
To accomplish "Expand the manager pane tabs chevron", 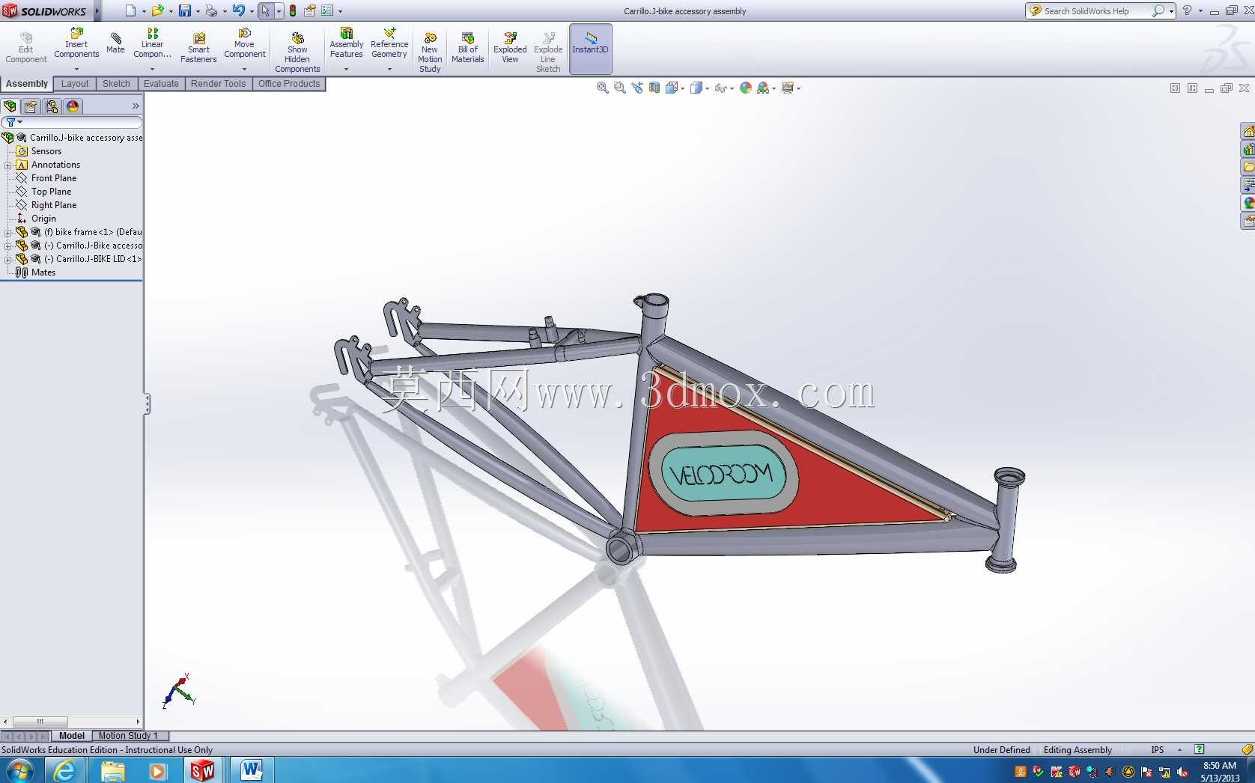I will (136, 106).
